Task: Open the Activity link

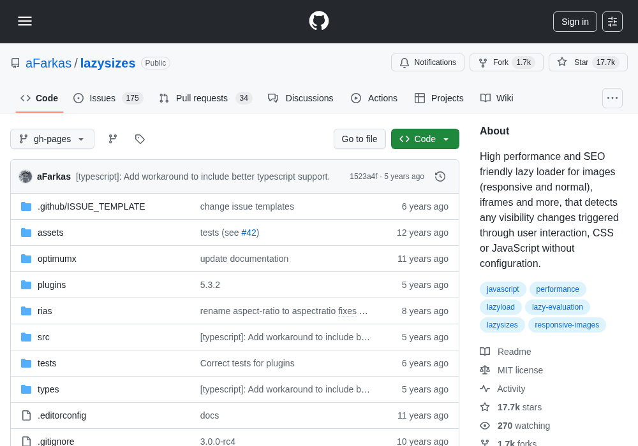Action: pyautogui.click(x=503, y=389)
